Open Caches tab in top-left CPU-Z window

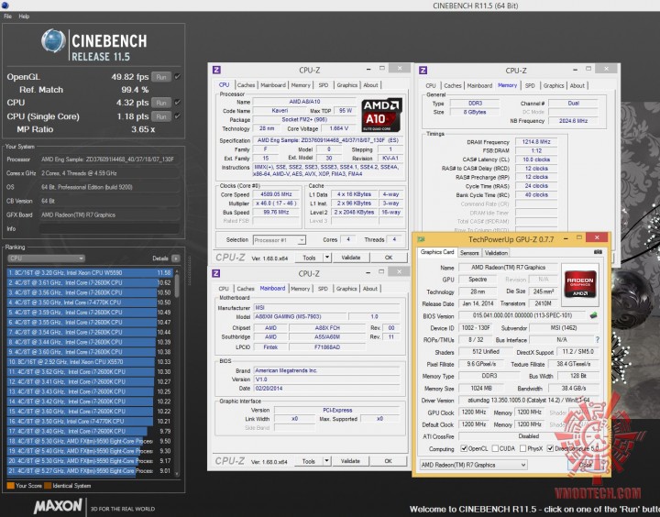(246, 85)
